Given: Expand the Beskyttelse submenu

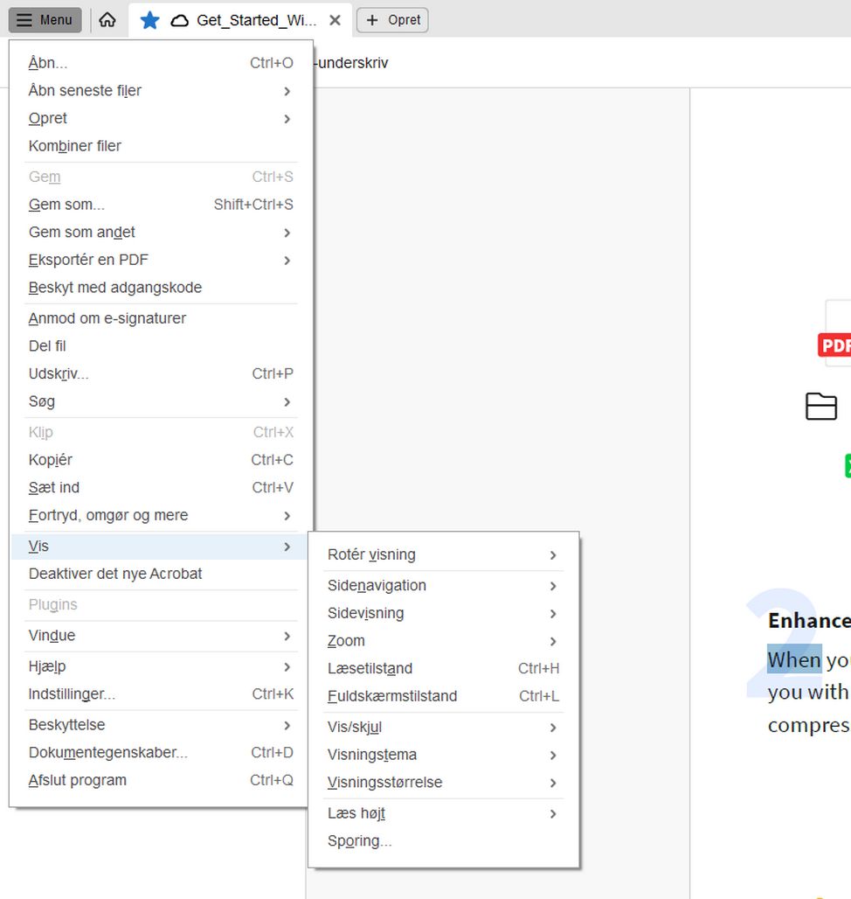Looking at the screenshot, I should pos(161,725).
